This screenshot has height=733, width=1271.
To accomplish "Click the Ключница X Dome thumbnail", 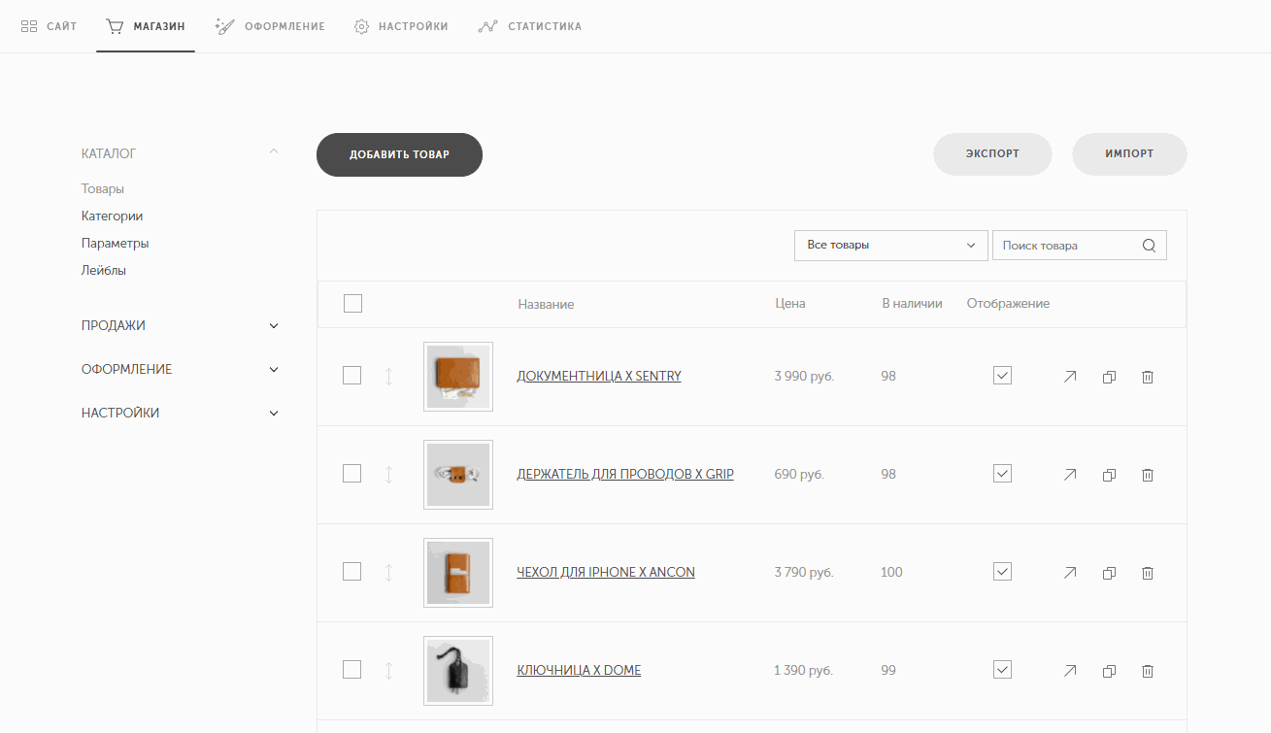I will 458,671.
